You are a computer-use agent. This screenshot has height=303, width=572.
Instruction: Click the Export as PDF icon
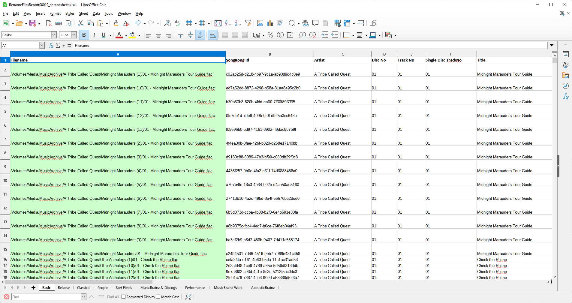49,23
